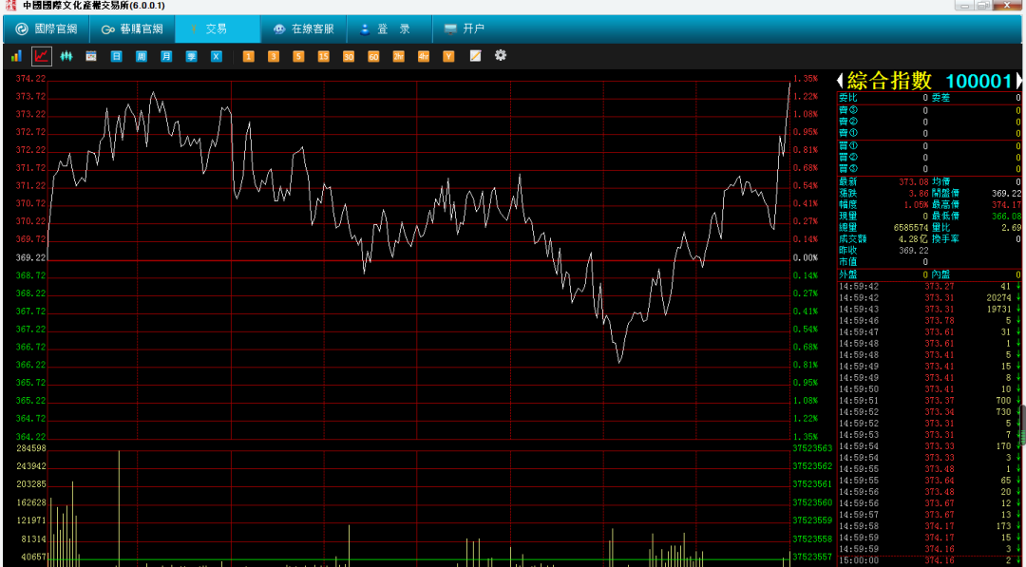Click the 374.22 price axis label
This screenshot has width=1026, height=567.
30,79
